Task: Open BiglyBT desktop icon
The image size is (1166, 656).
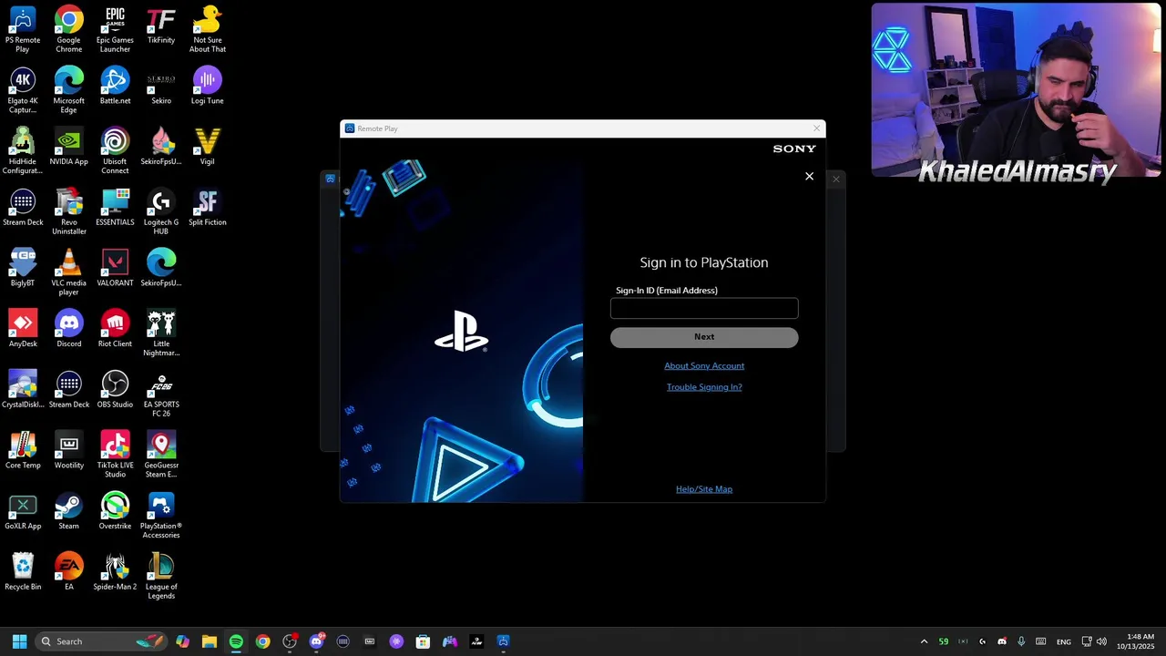Action: (23, 269)
